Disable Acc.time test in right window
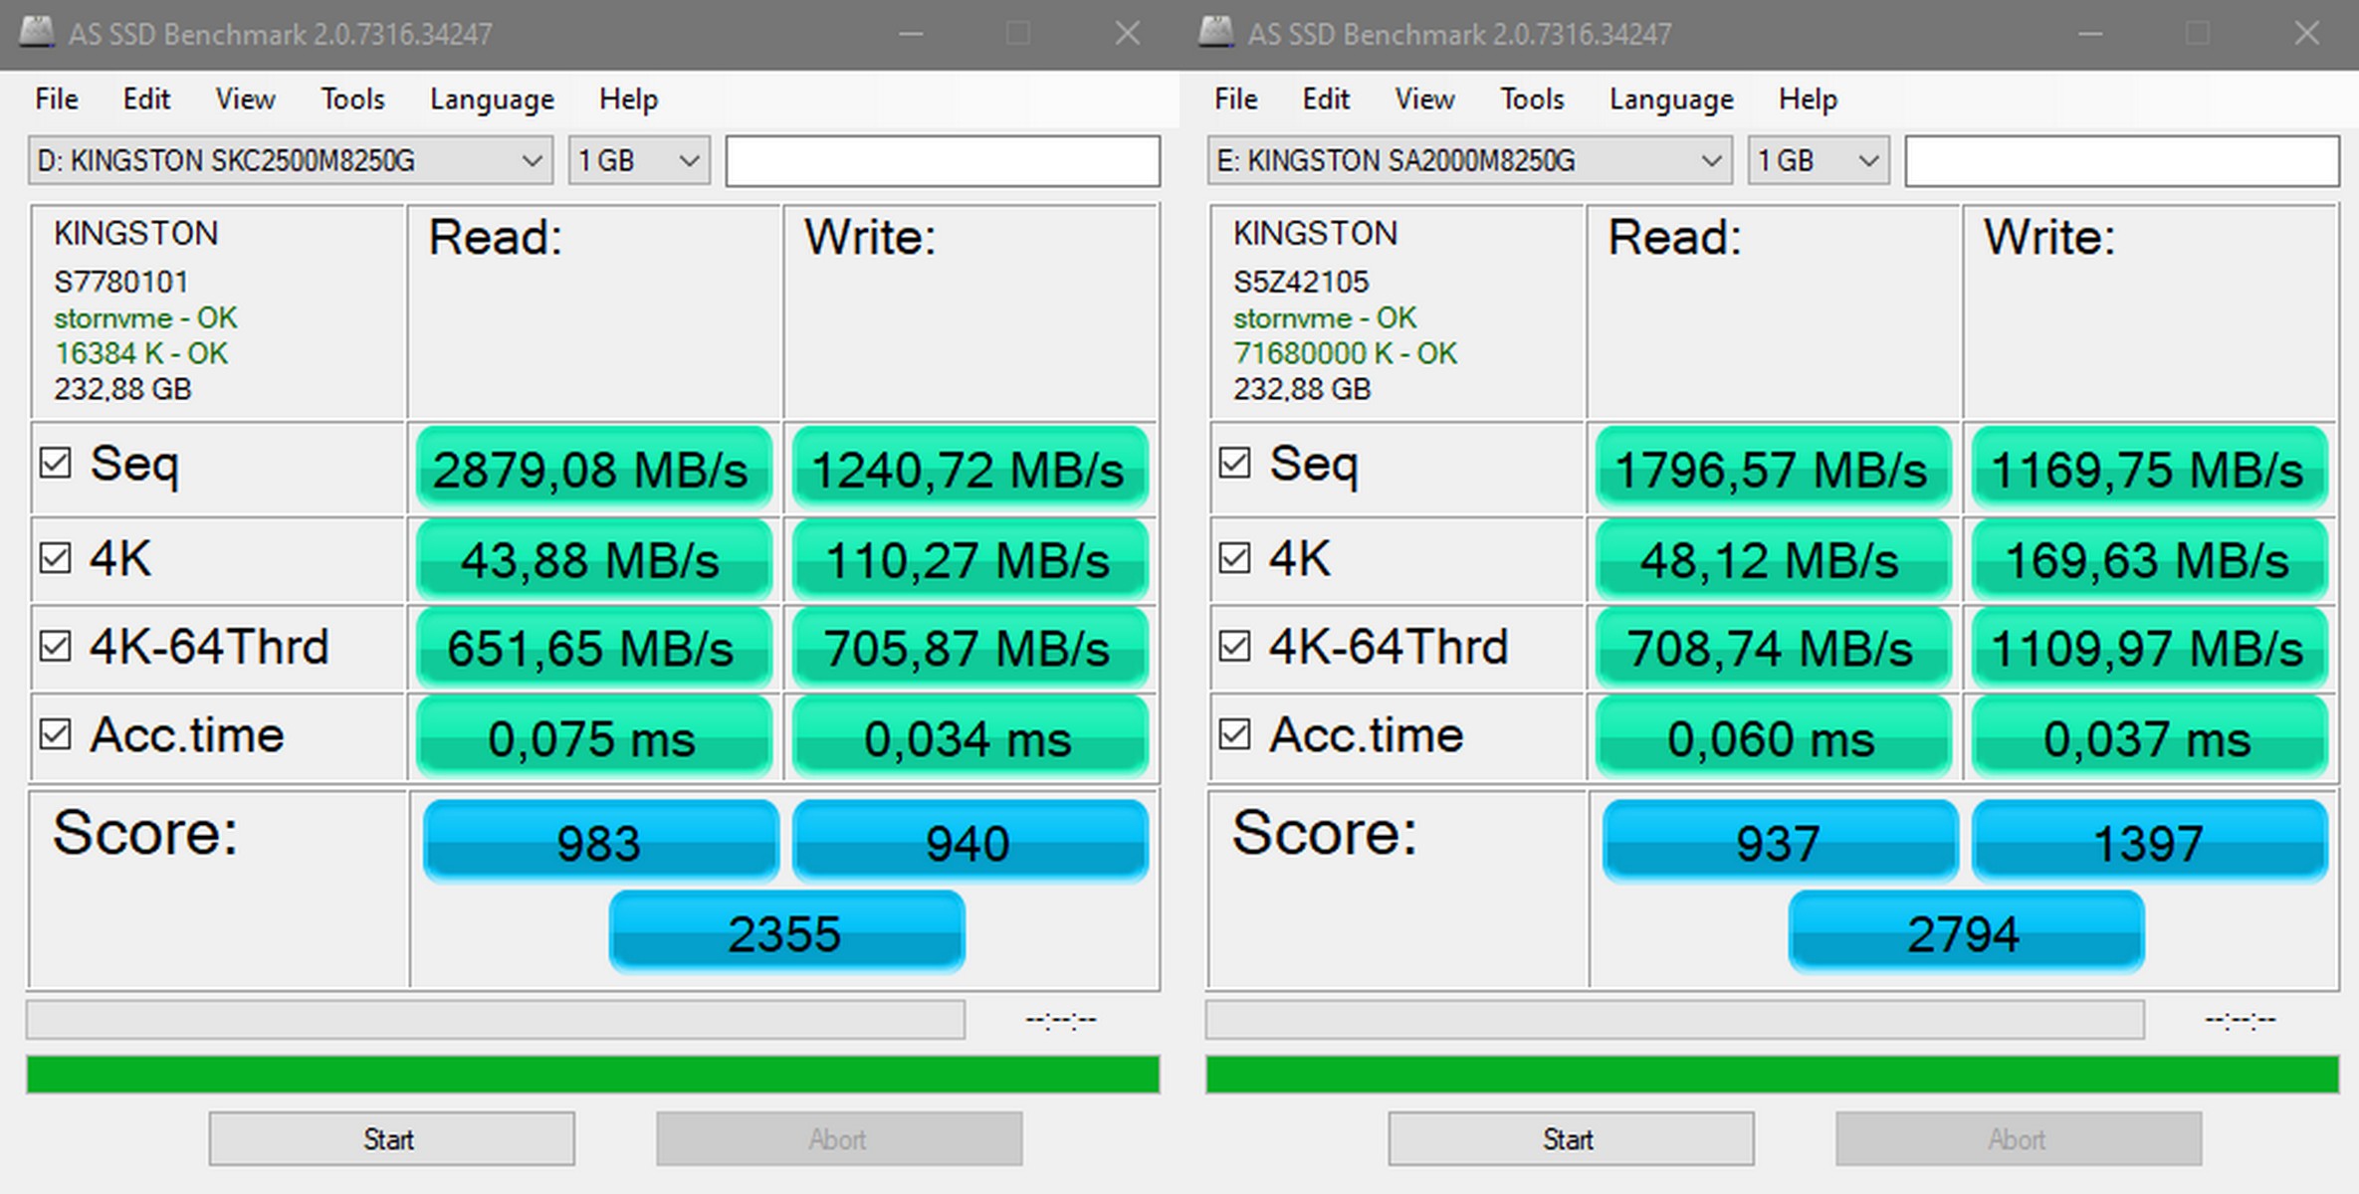 (1235, 735)
